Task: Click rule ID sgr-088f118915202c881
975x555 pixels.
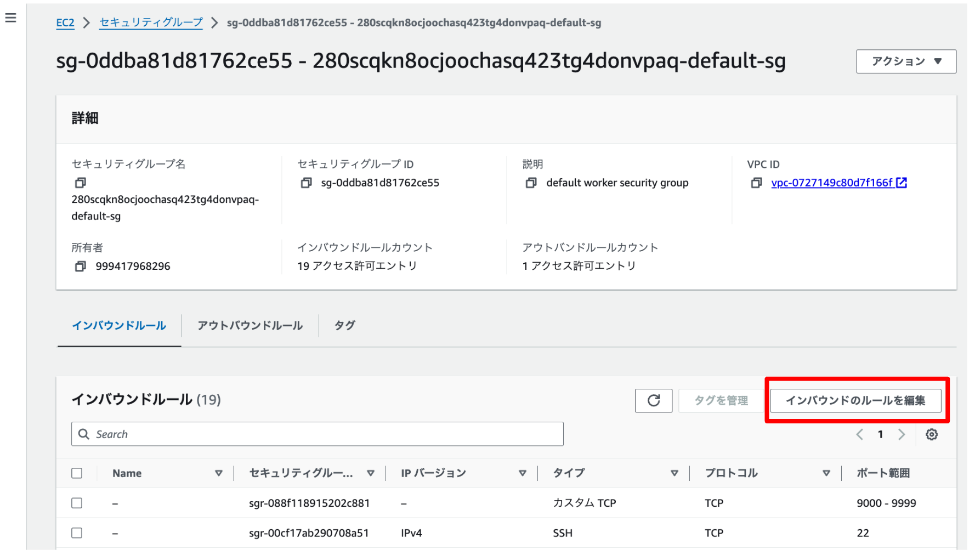Action: (x=309, y=503)
